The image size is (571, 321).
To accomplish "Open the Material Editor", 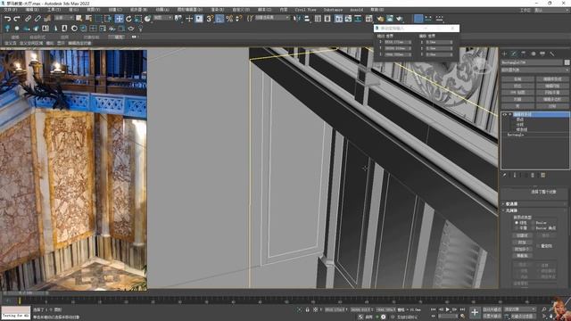I will click(x=368, y=18).
